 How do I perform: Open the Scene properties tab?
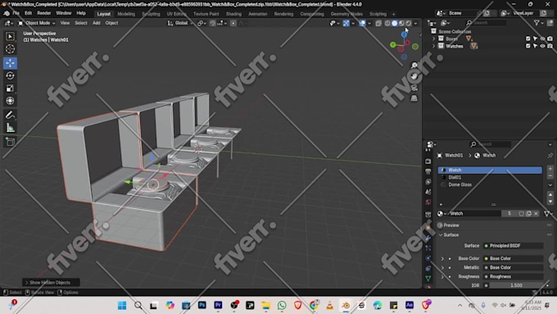(428, 192)
